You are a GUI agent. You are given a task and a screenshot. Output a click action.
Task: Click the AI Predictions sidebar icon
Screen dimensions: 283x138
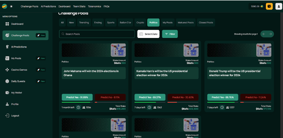[7, 47]
